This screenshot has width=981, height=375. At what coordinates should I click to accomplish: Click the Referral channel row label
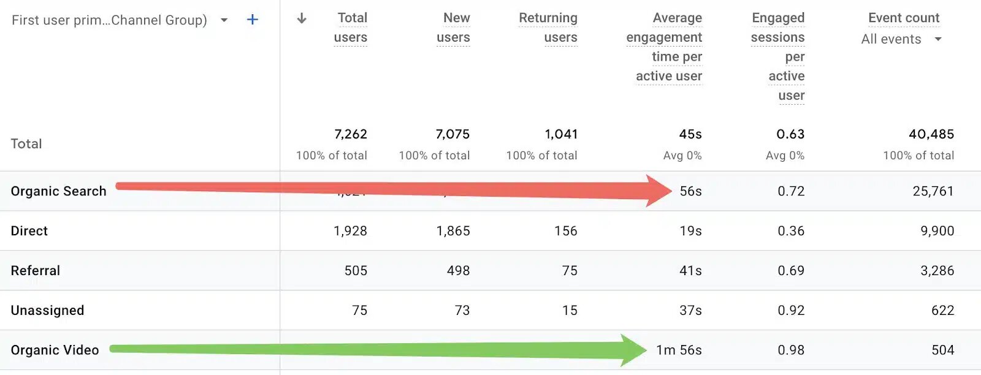36,271
